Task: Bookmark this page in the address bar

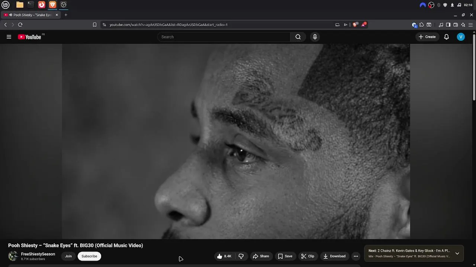Action: tap(94, 24)
